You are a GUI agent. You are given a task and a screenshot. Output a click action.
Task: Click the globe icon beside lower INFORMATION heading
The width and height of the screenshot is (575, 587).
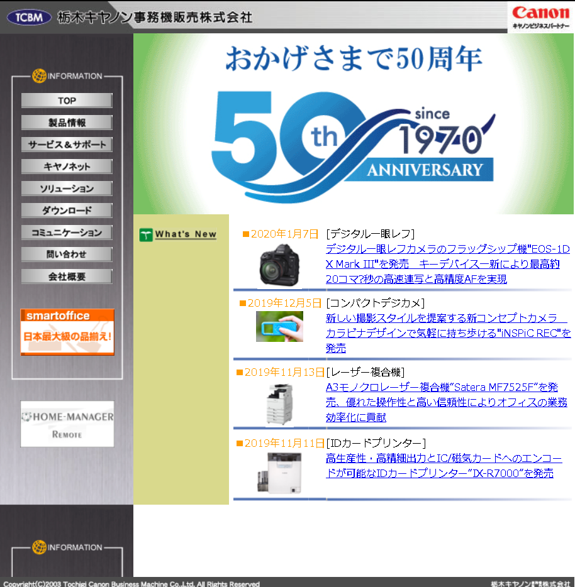pyautogui.click(x=39, y=547)
